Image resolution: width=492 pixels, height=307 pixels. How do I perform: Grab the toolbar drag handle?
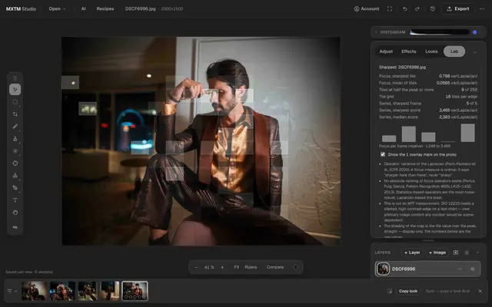click(15, 78)
